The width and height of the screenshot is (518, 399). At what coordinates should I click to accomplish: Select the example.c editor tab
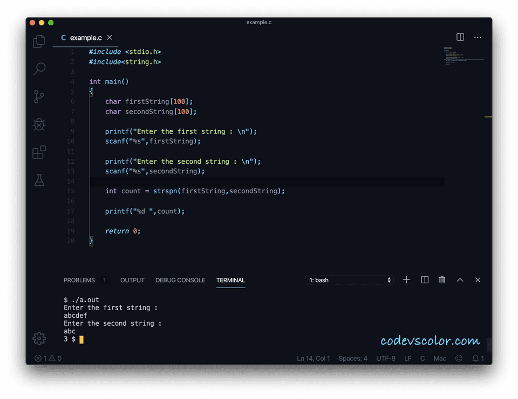pyautogui.click(x=85, y=38)
